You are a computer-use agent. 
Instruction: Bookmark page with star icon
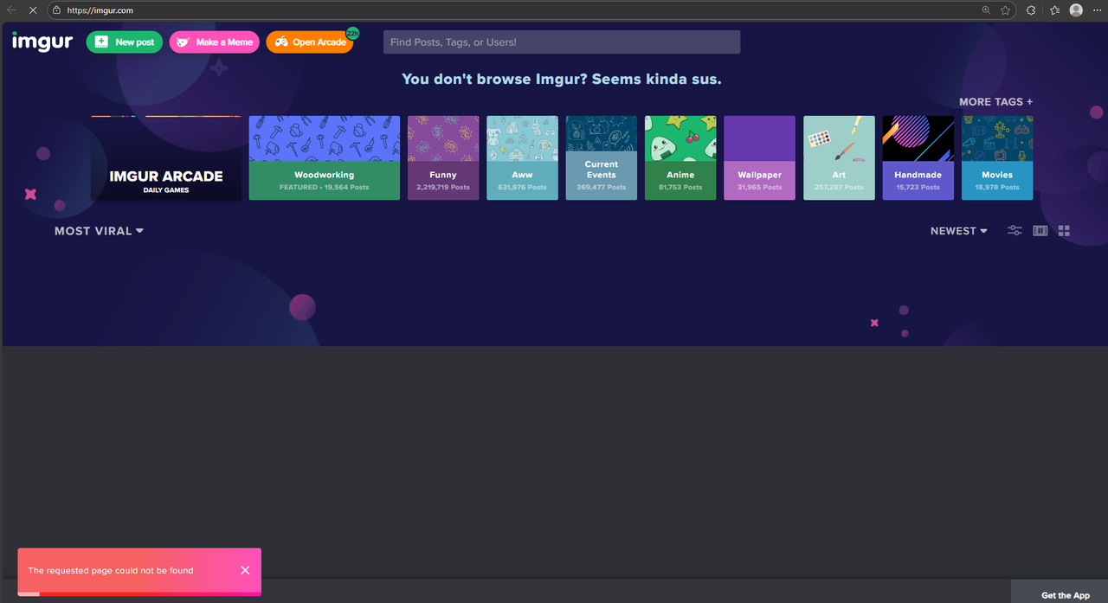click(1005, 10)
